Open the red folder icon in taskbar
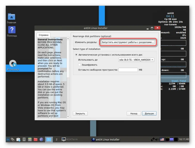This screenshot has width=195, height=148. (x=36, y=140)
